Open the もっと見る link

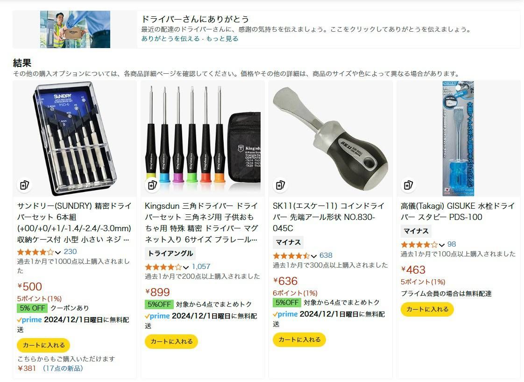(x=222, y=38)
